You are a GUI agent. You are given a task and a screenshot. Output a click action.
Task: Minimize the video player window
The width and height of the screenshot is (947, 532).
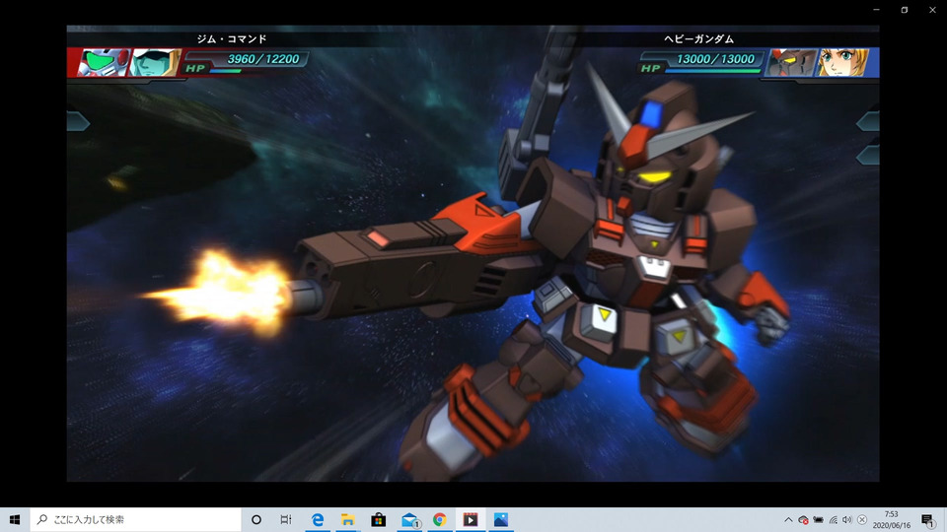pyautogui.click(x=876, y=10)
